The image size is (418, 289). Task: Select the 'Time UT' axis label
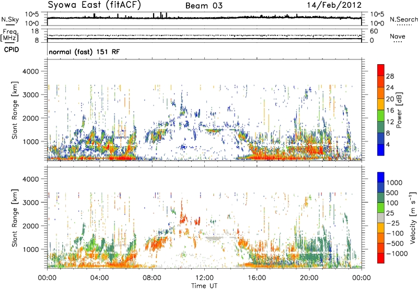pos(204,286)
